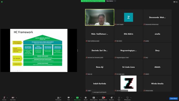Select the Diki Aldrin tile name

[x=128, y=34]
